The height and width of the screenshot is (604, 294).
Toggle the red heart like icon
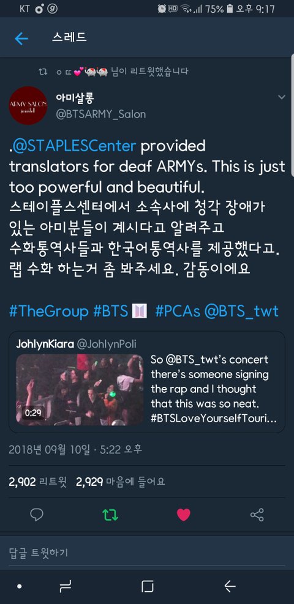[x=183, y=515]
